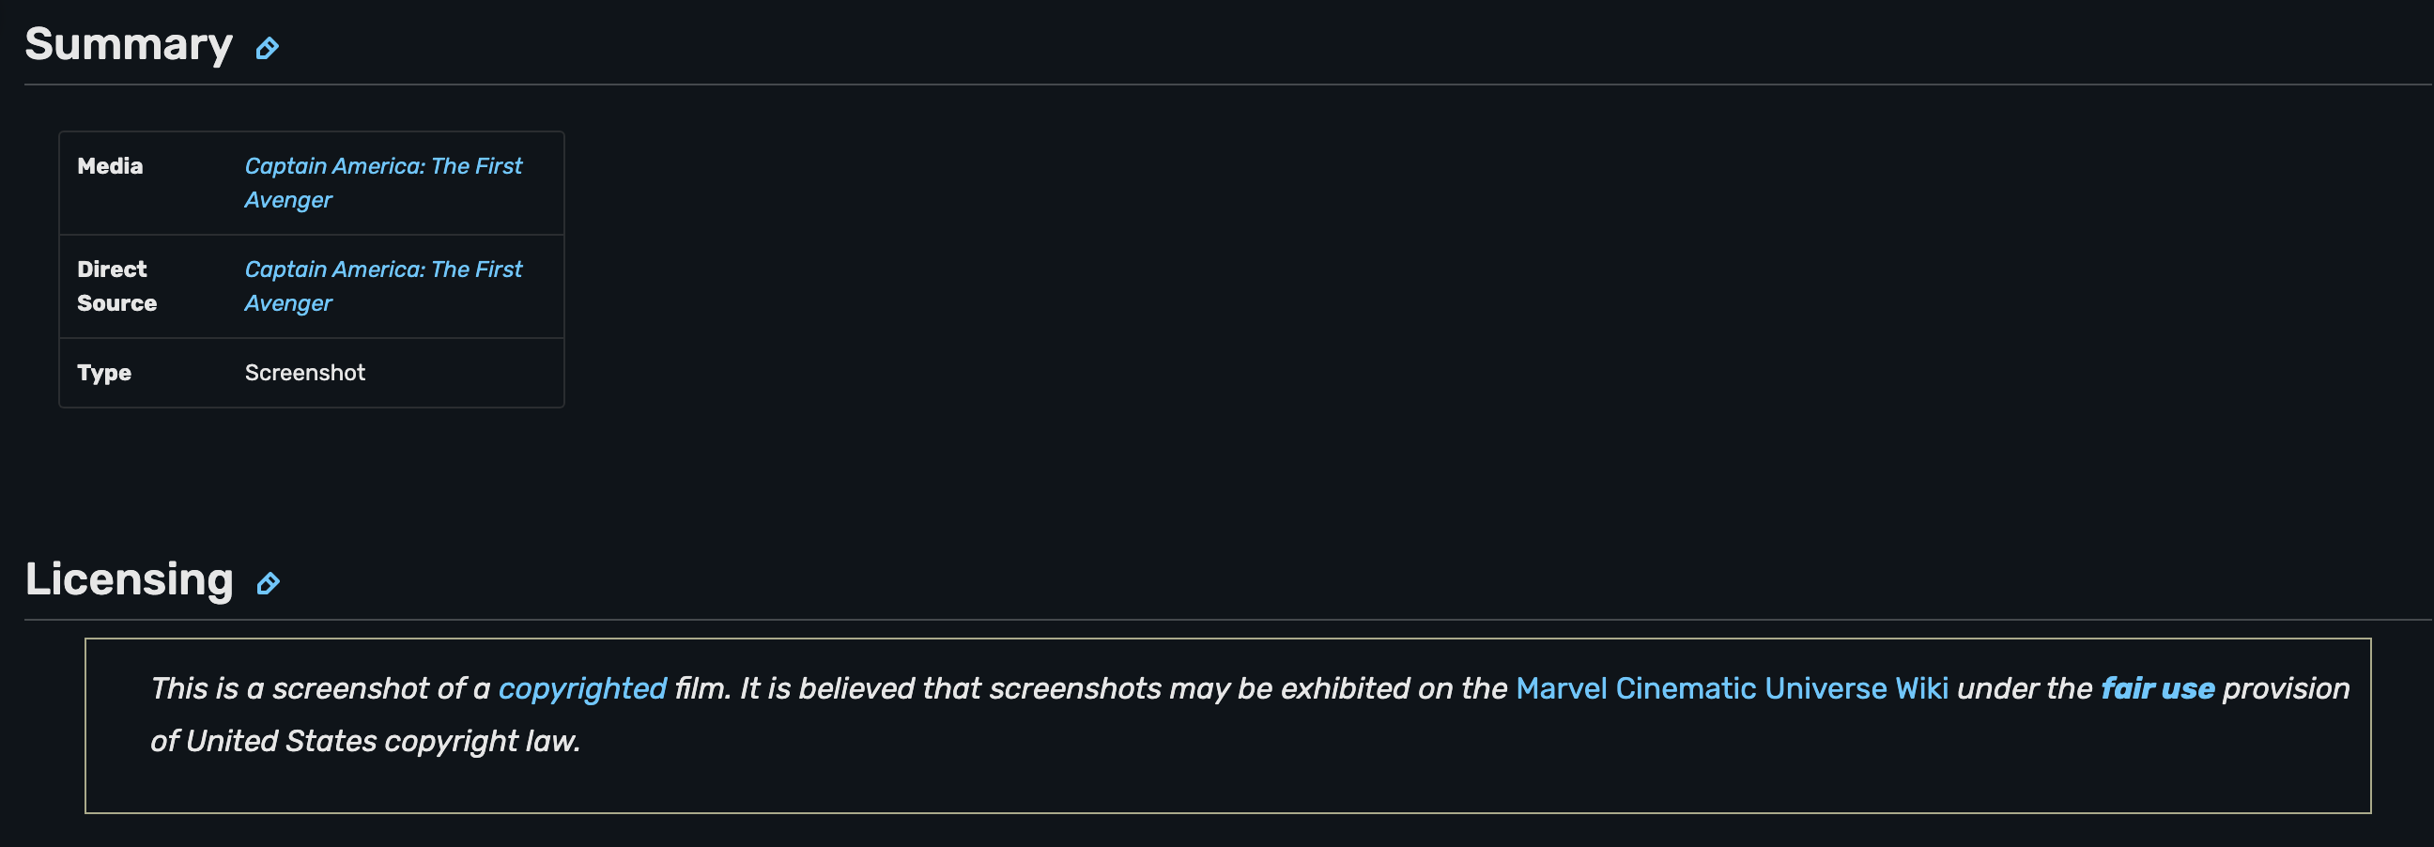Visit the Marvel Cinematic Universe Wiki link

point(1731,688)
